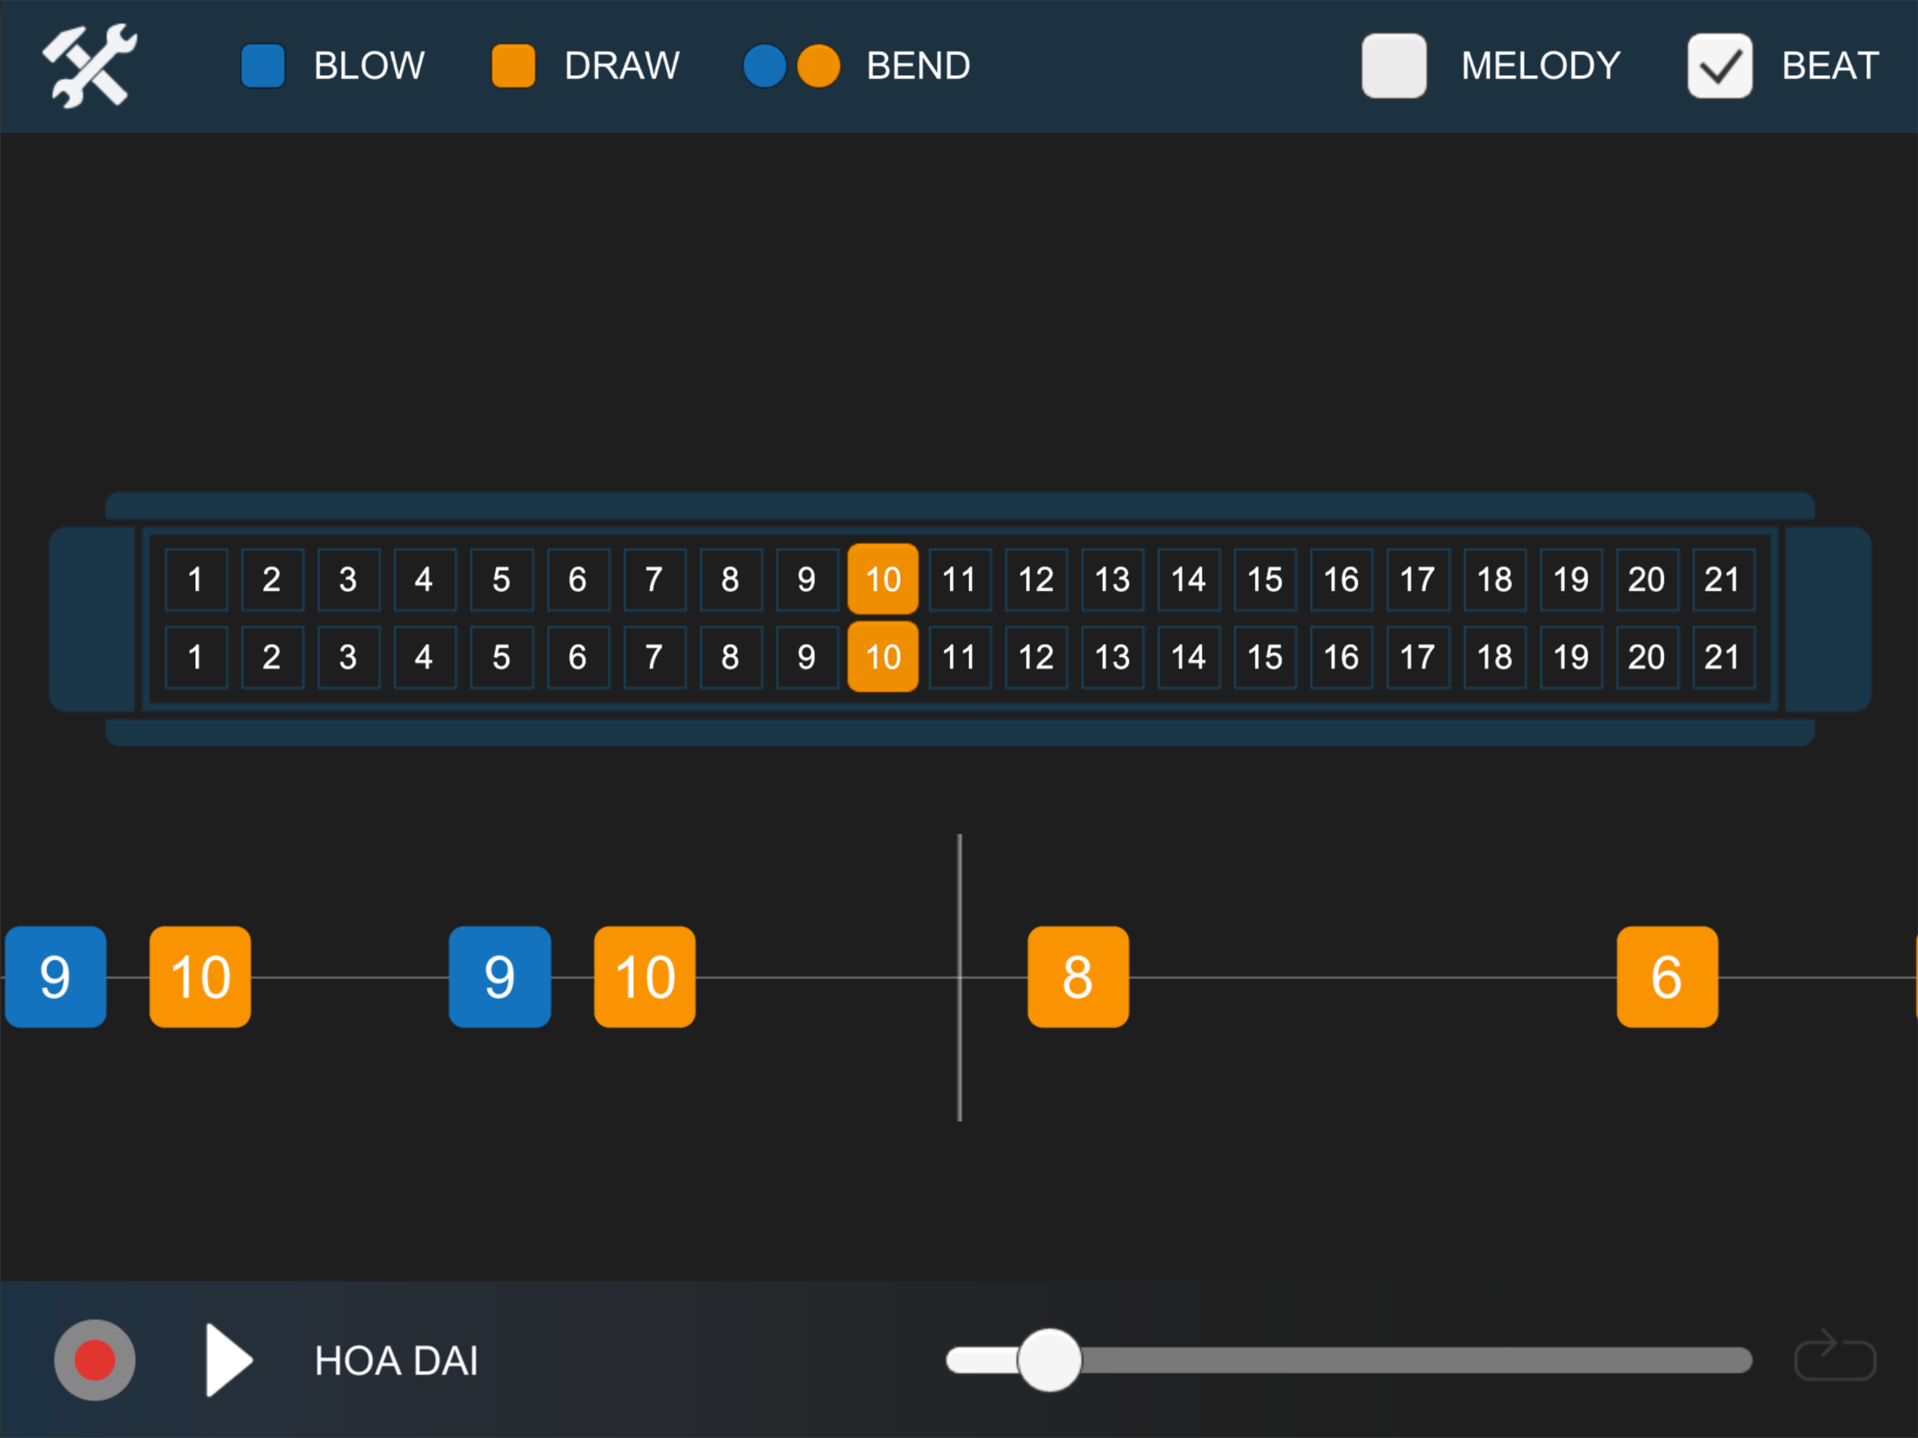Click the blue BLOW legend square
This screenshot has width=1918, height=1438.
[x=263, y=66]
